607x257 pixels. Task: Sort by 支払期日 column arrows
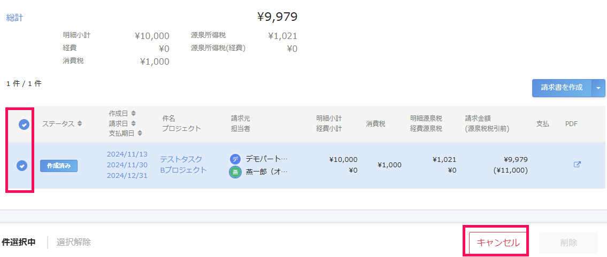tap(140, 133)
